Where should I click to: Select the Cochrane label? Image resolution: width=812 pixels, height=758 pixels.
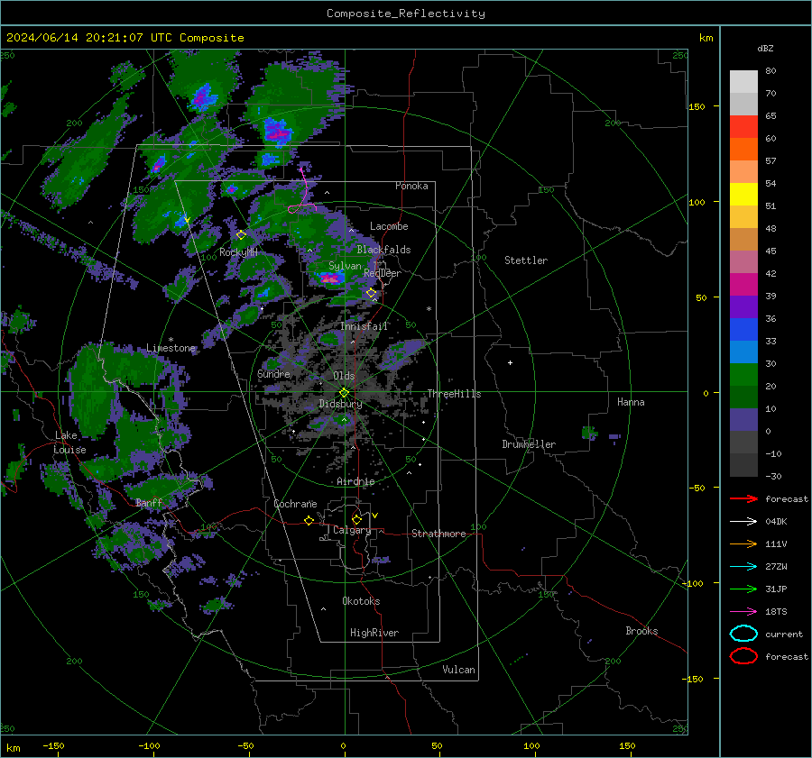[295, 504]
